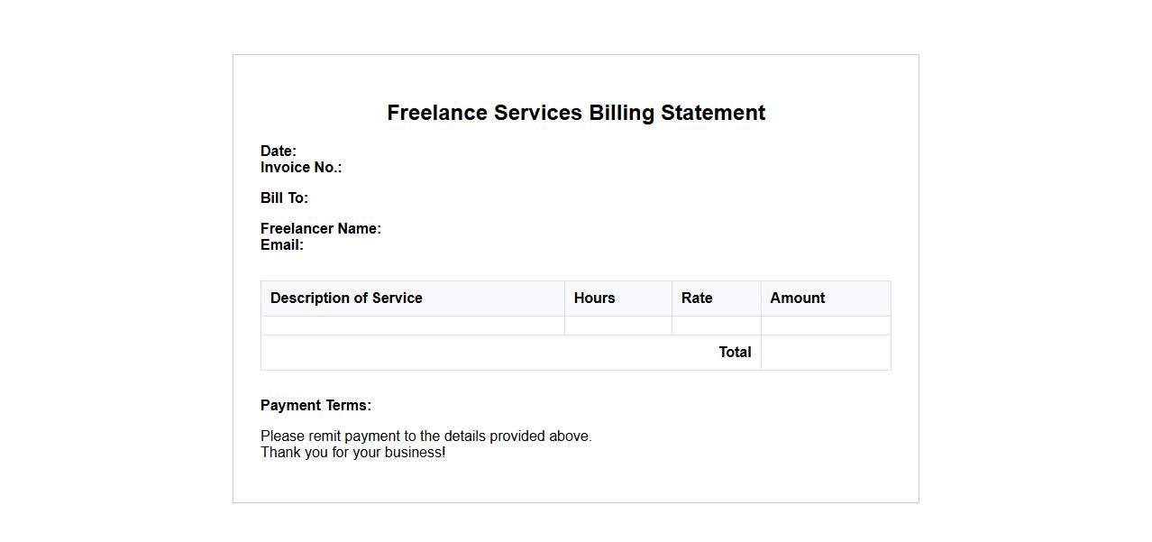Click the 'Email:' label

tap(282, 245)
